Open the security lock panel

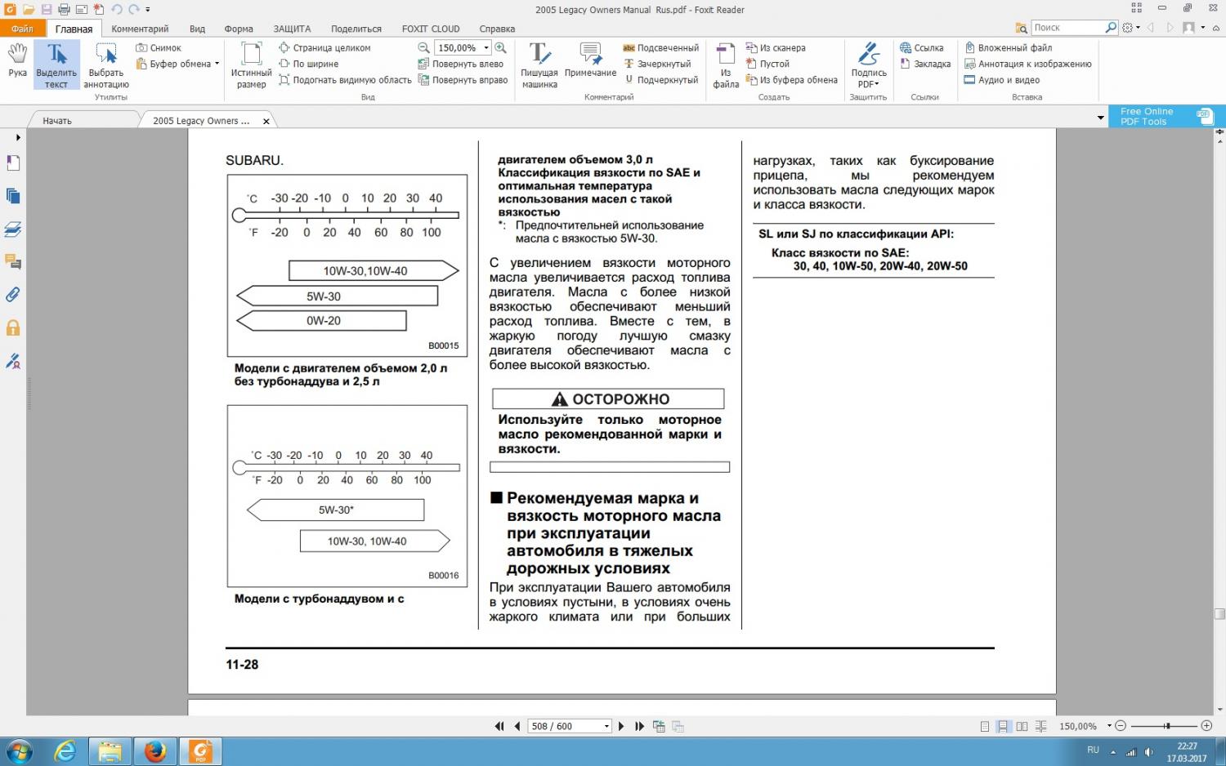coord(13,328)
